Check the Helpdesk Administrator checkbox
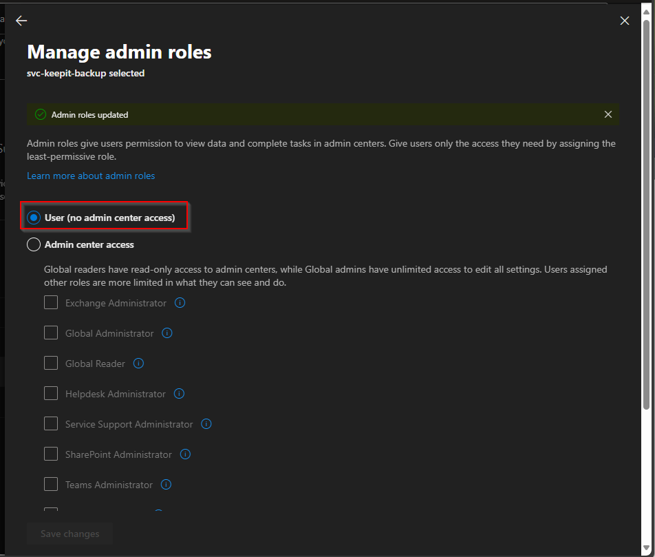Viewport: 655px width, 557px height. [x=51, y=394]
